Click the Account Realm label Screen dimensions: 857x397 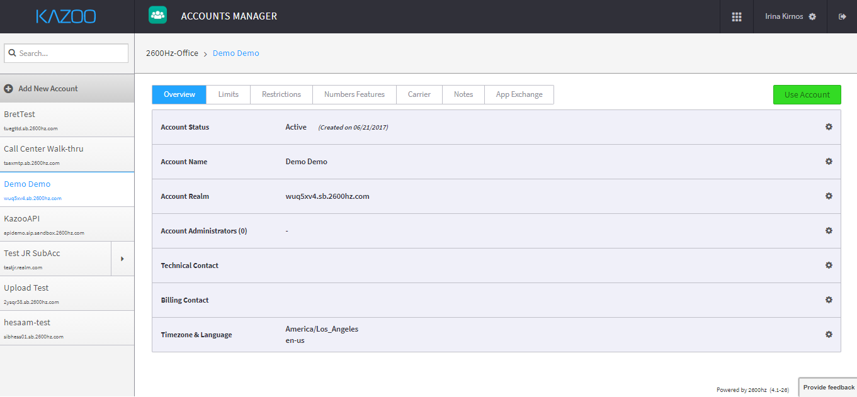pyautogui.click(x=185, y=196)
